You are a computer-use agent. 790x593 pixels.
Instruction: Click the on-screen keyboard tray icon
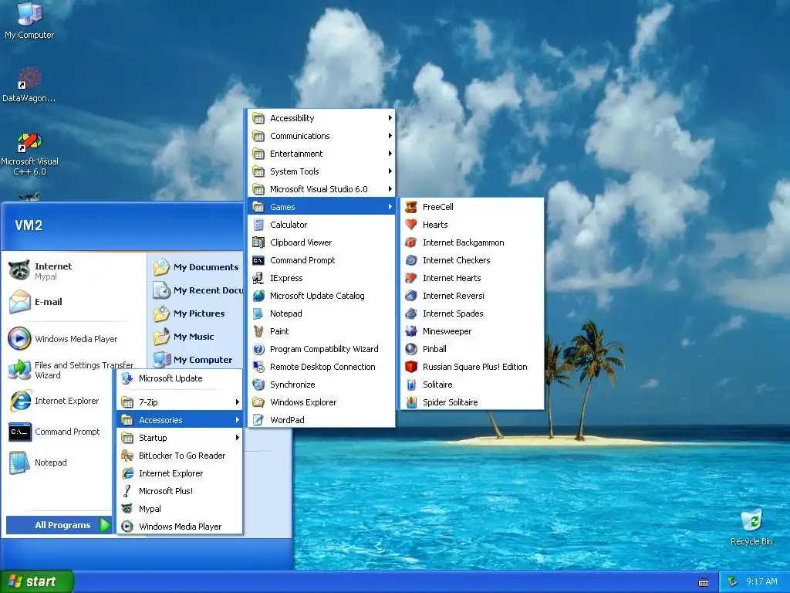click(x=704, y=582)
